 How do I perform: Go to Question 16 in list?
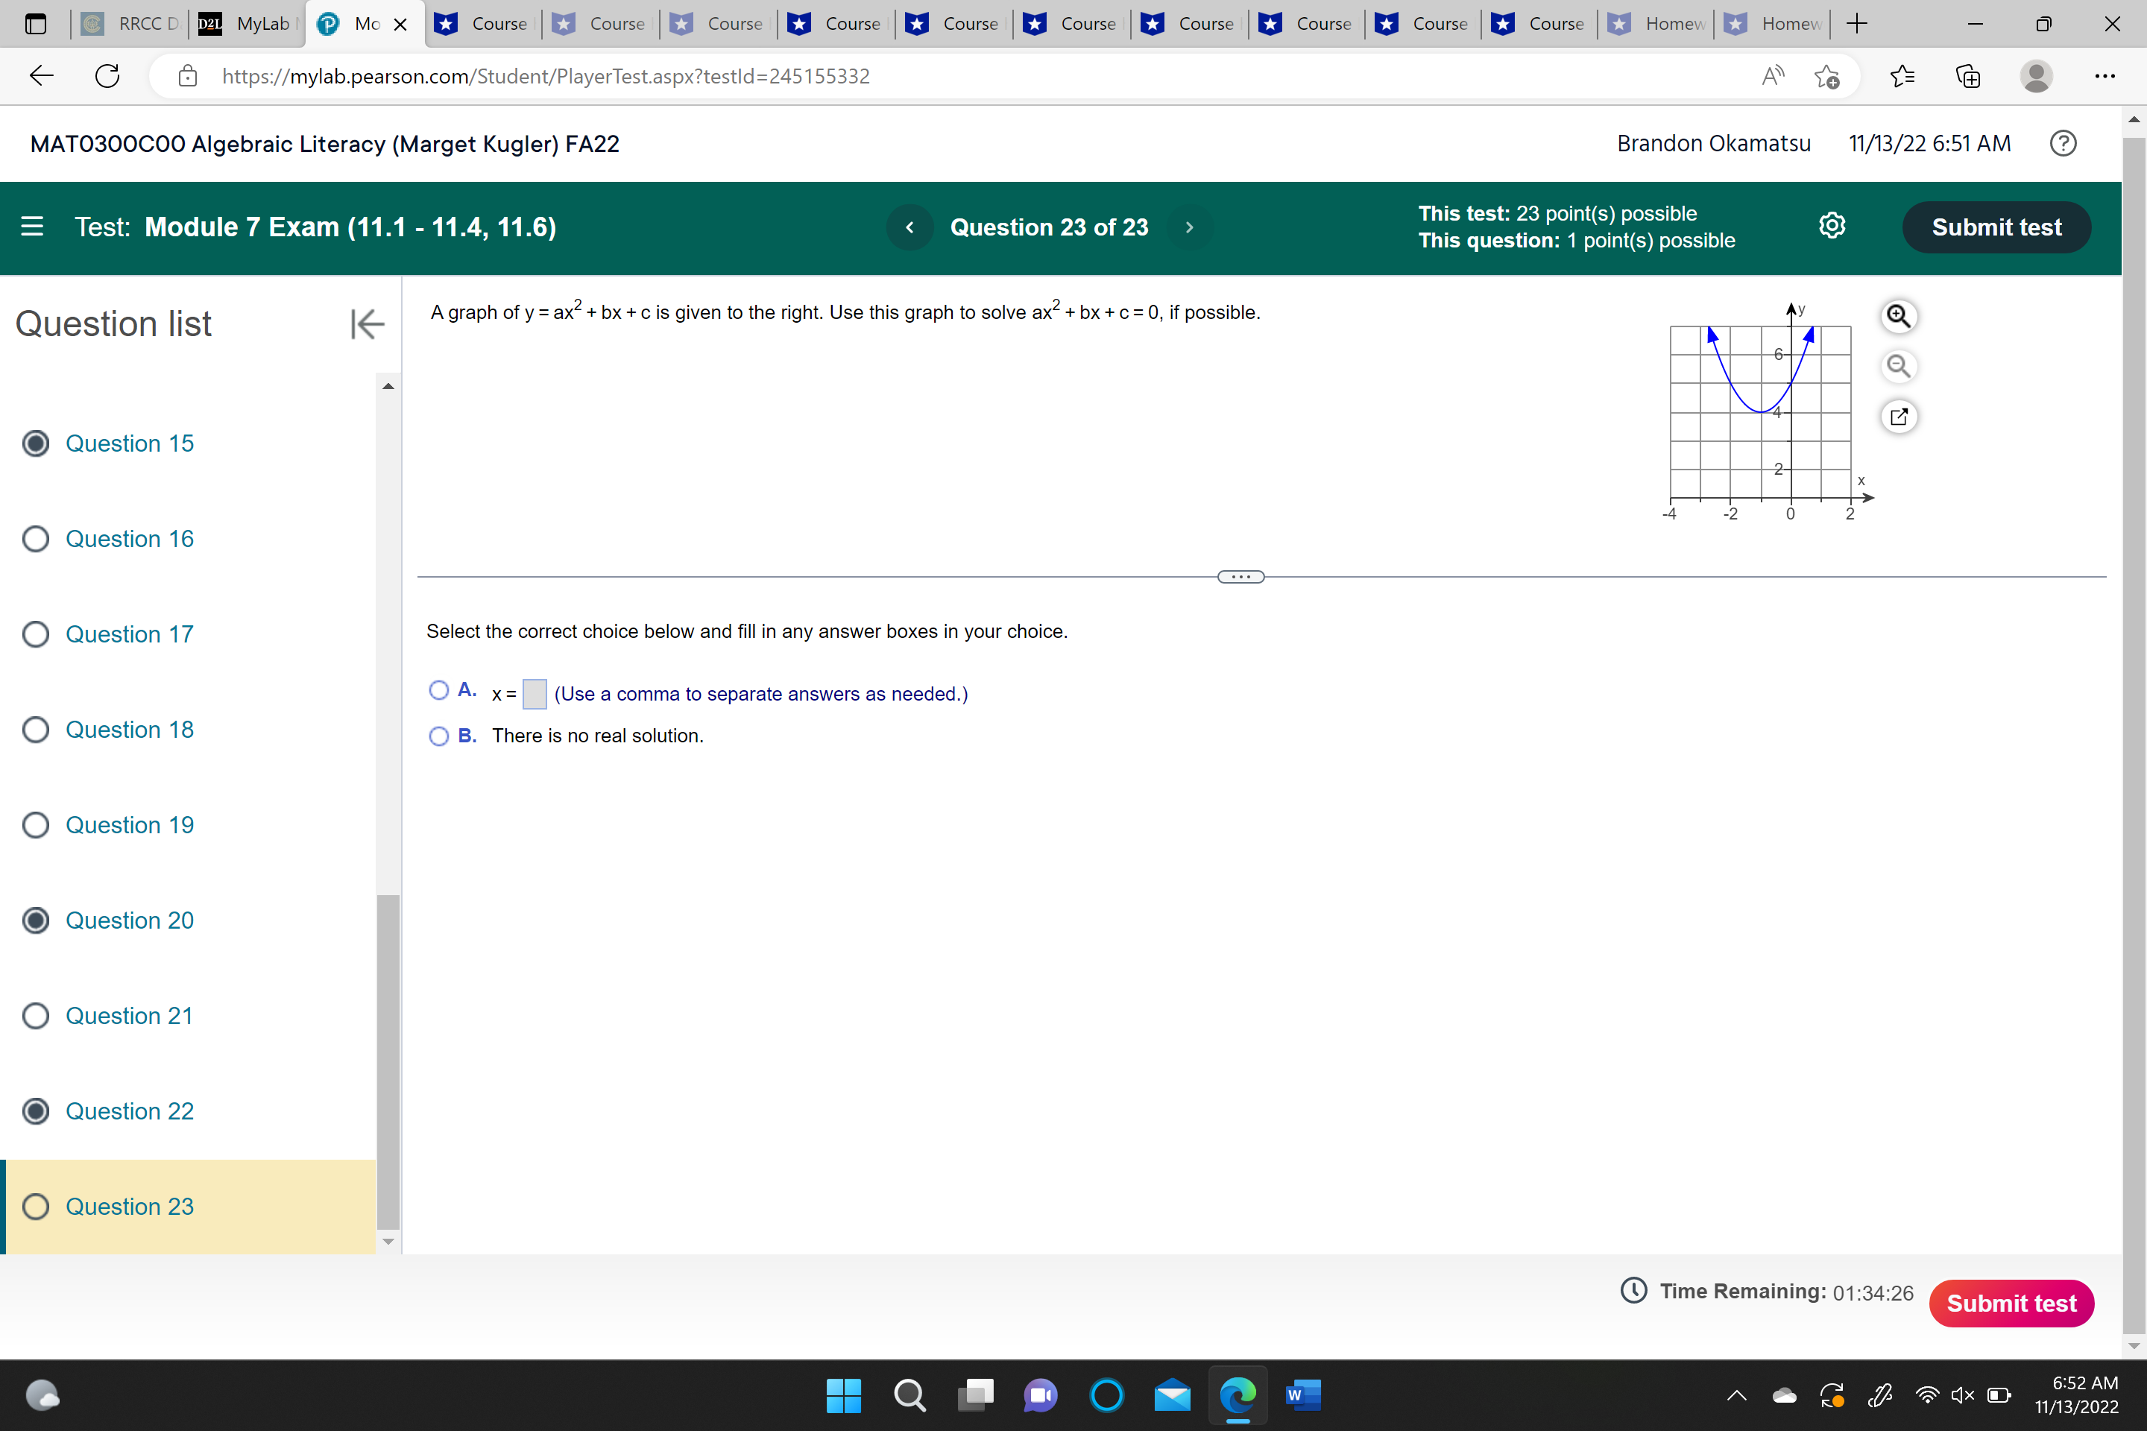tap(129, 540)
